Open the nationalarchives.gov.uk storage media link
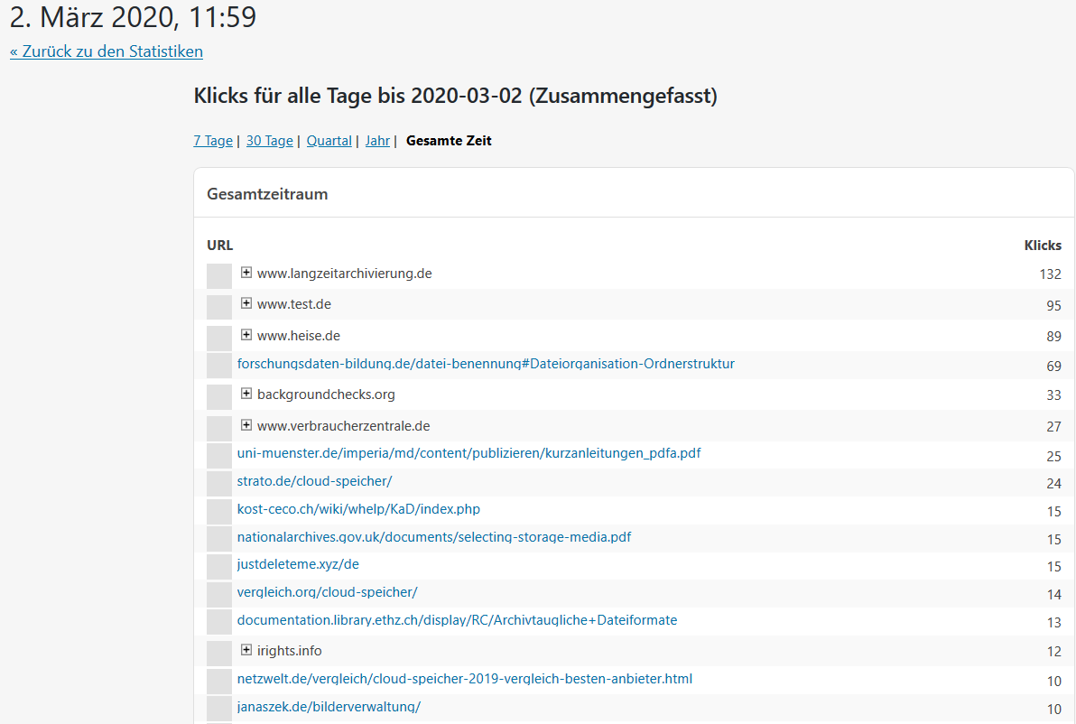Screen dimensions: 1076x724 (x=433, y=537)
